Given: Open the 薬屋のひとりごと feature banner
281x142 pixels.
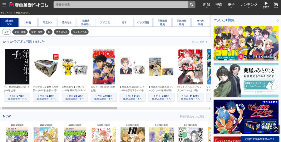Looking at the screenshot, I should (x=246, y=80).
